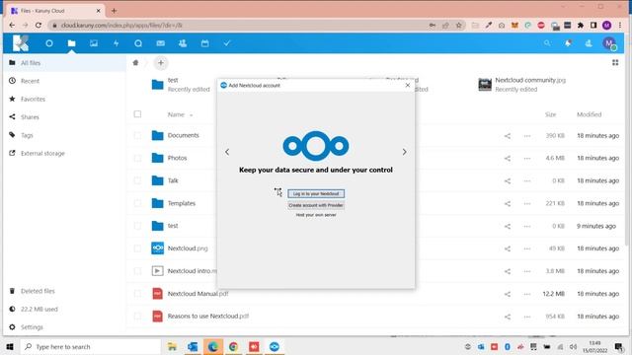
Task: Click Log in to your Nextcloud button
Action: [316, 193]
